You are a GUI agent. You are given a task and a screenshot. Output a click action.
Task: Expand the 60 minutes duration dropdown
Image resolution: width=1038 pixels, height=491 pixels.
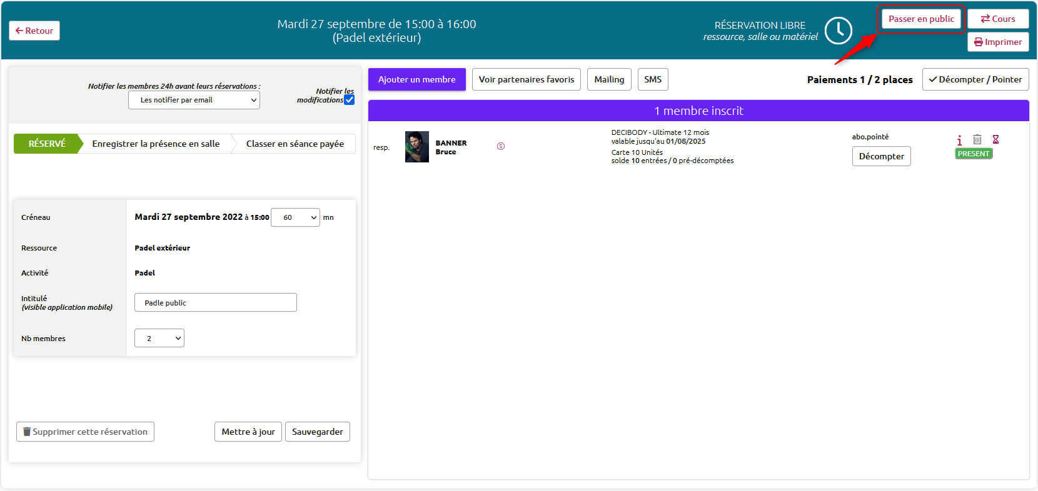point(295,217)
